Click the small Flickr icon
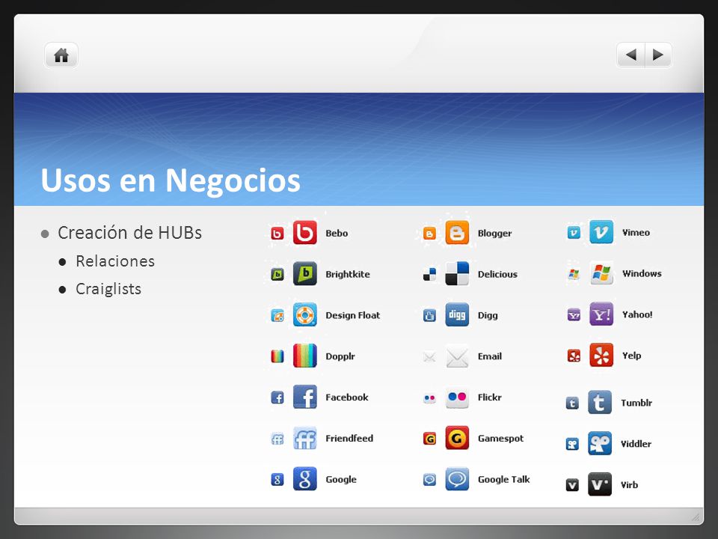This screenshot has height=539, width=718. [429, 398]
